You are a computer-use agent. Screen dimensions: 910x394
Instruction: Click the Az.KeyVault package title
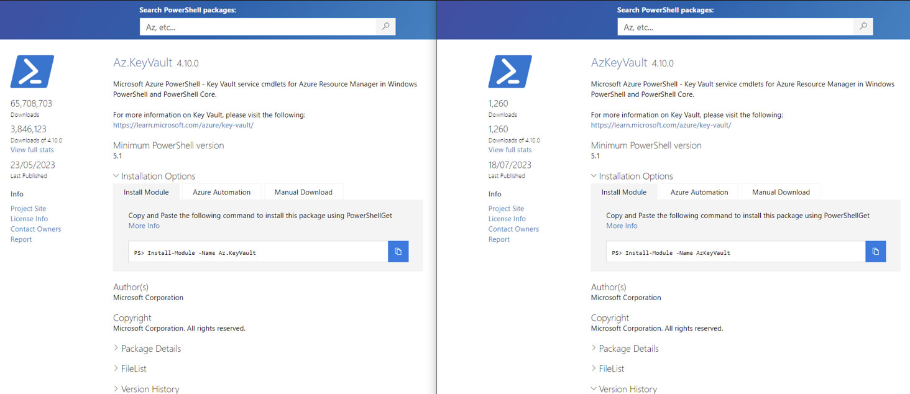pyautogui.click(x=143, y=62)
